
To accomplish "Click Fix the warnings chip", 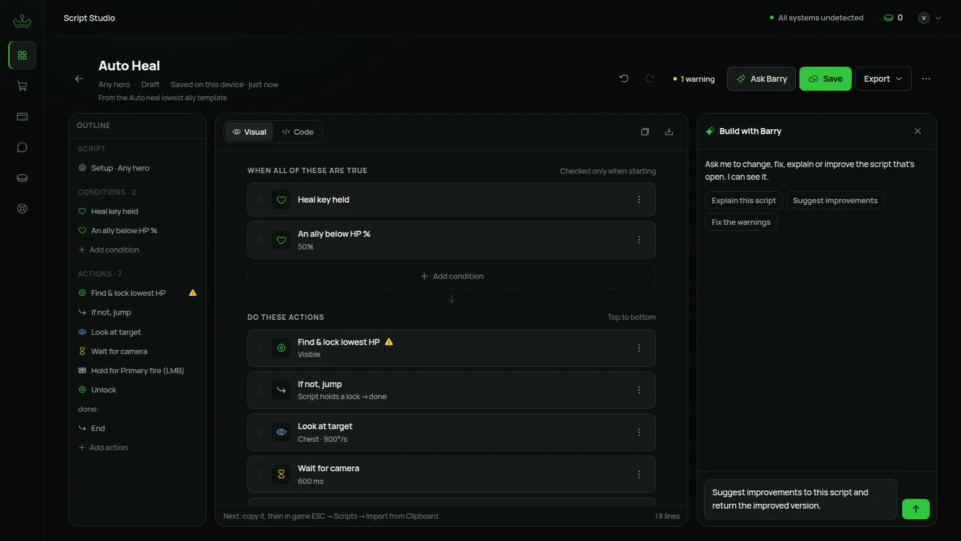I will pyautogui.click(x=741, y=222).
